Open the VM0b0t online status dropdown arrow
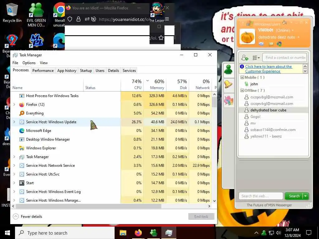Viewport: 319px width, 239px height. tap(293, 30)
